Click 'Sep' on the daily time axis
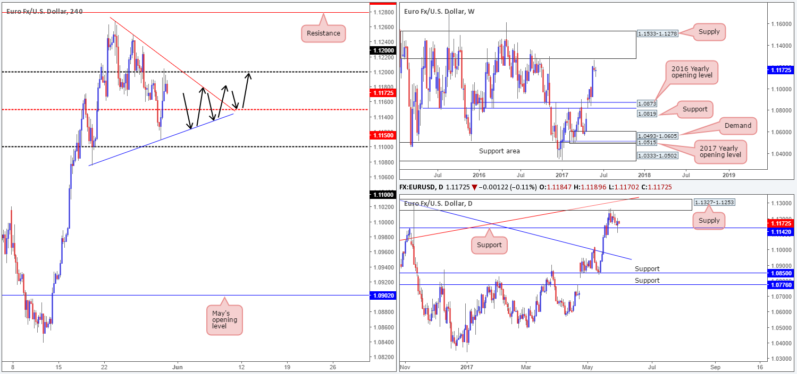The height and width of the screenshot is (374, 797). pyautogui.click(x=715, y=366)
